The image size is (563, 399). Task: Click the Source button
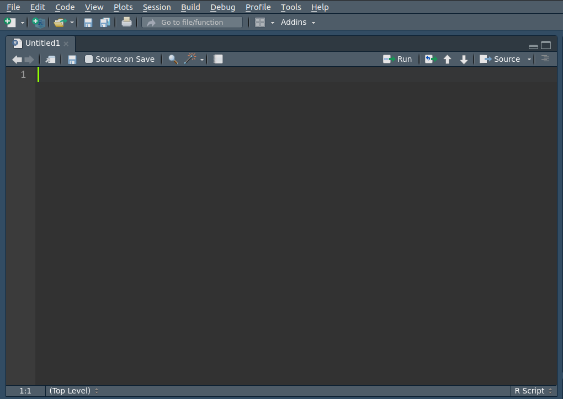click(501, 59)
